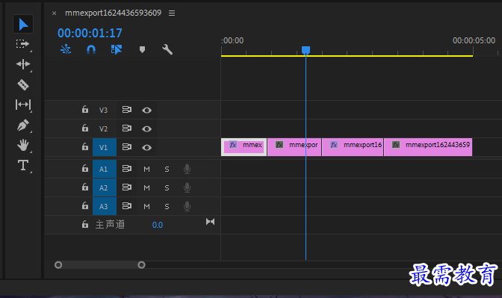Viewport: 502px width, 298px height.
Task: Enable voice-over record on track A1
Action: pos(188,169)
